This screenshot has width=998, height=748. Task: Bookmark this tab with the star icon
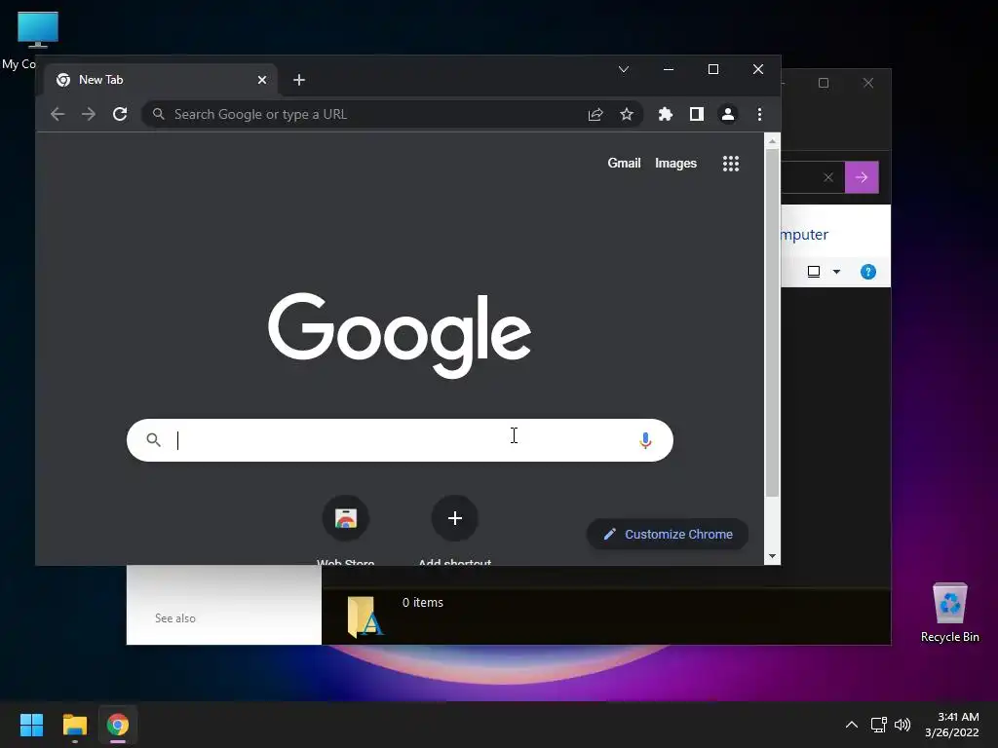click(x=627, y=115)
